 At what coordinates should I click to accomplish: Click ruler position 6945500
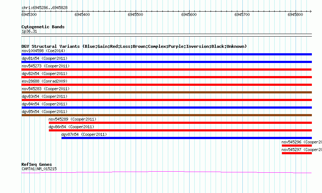136,14
